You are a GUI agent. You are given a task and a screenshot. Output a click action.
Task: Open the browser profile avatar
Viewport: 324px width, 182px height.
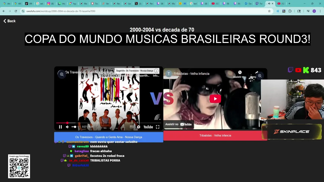pos(314,11)
